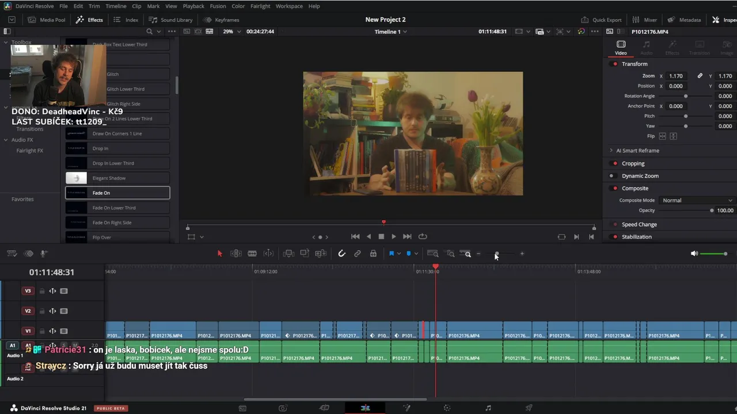The image size is (737, 414).
Task: Open the Keyframes panel
Action: pos(222,20)
